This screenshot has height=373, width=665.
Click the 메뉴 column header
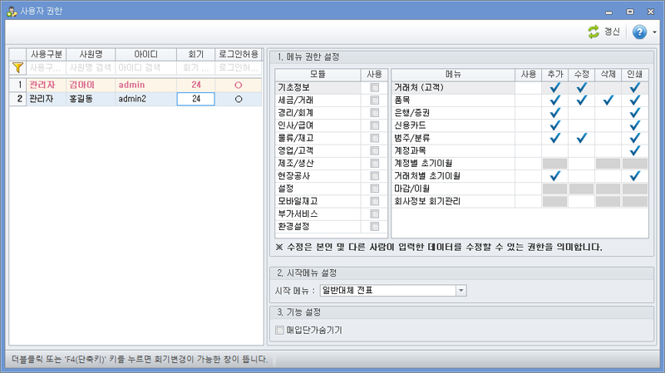453,75
